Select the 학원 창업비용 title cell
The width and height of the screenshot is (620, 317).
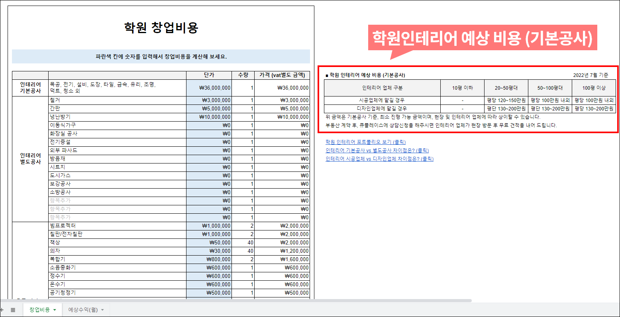(x=161, y=28)
